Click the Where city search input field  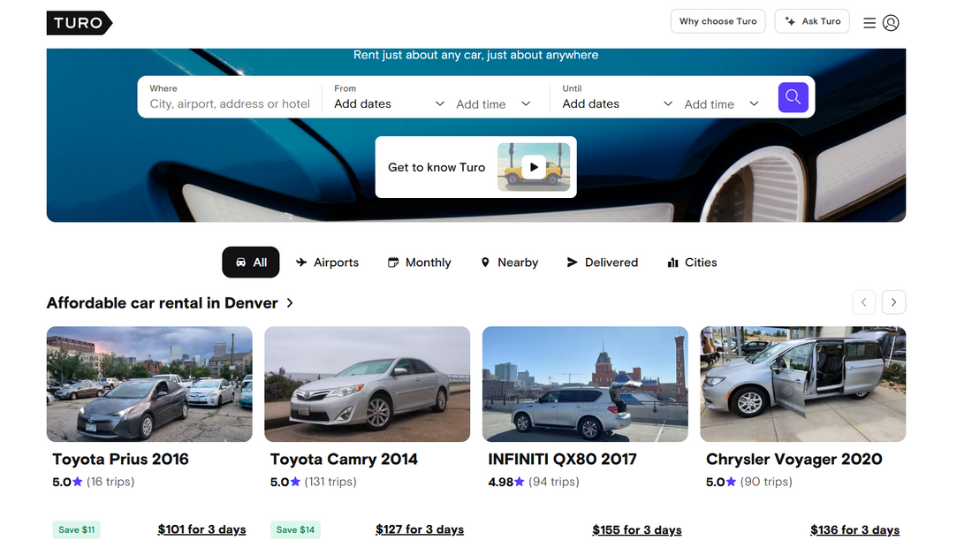(230, 103)
